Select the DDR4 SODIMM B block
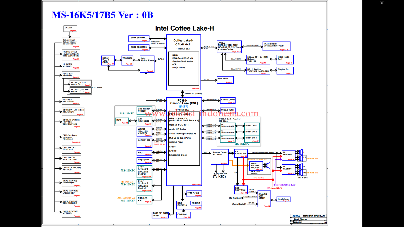Screen dimensions: 404x227 tap(139, 48)
